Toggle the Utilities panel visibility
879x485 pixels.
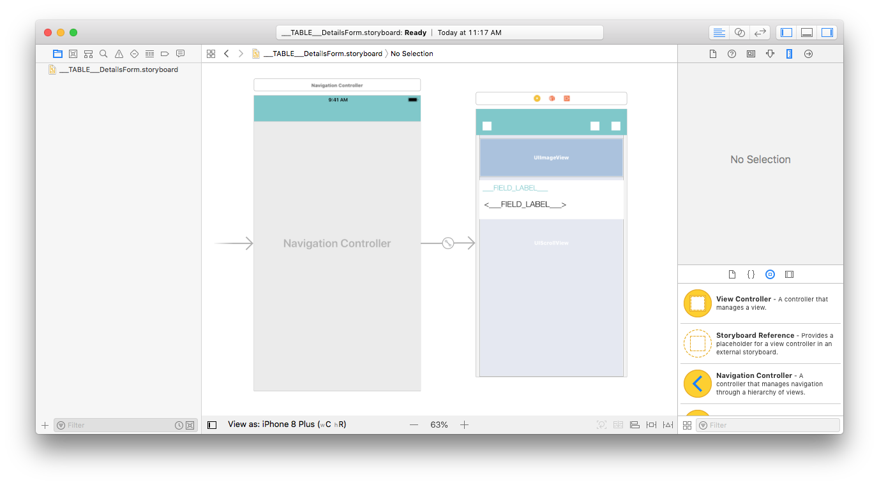[x=827, y=33]
